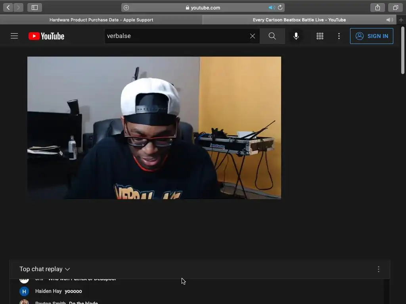Go back with Safari's back arrow
The image size is (406, 304).
click(x=8, y=8)
